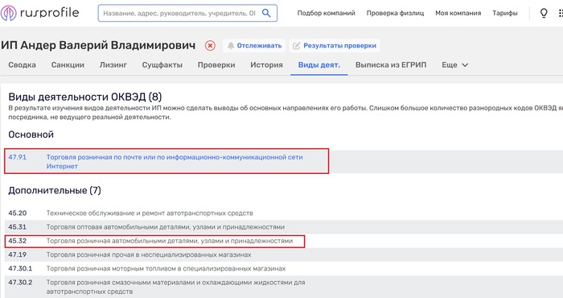Viewport: 563px width, 298px height.
Task: Select row Торговля розничная прочая в неспециализированных магазинах
Action: coord(149,255)
